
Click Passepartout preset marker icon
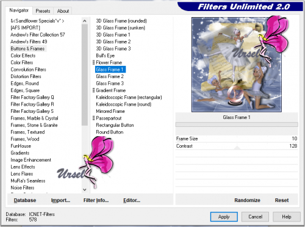tap(93, 118)
